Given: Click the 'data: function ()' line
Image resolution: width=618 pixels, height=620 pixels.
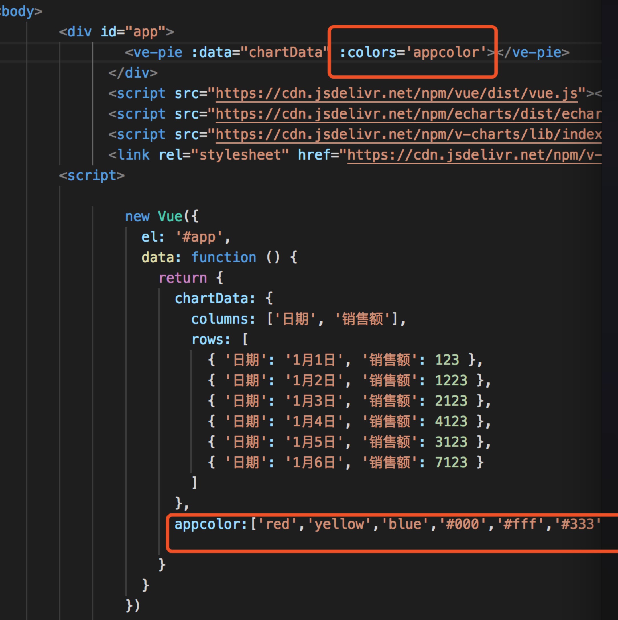Looking at the screenshot, I should click(219, 258).
